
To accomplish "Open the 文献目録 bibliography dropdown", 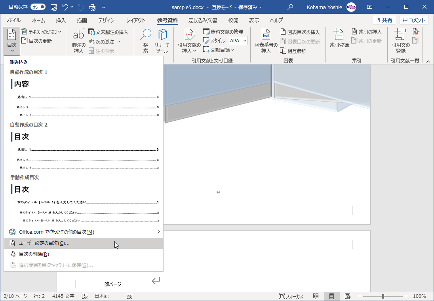I will click(219, 50).
